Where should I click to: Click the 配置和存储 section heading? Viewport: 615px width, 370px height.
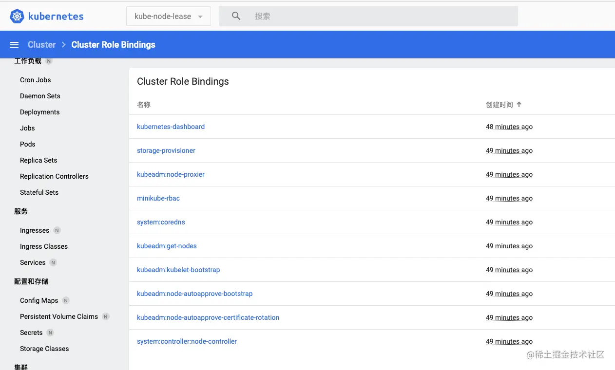31,281
